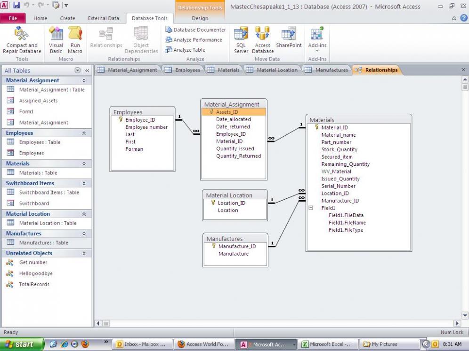Collapse the Unrelated Objects group
469x351 pixels.
[x=84, y=253]
